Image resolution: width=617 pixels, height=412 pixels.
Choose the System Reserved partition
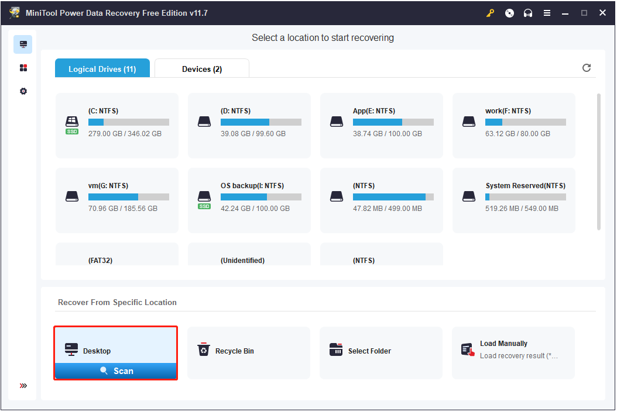(513, 200)
